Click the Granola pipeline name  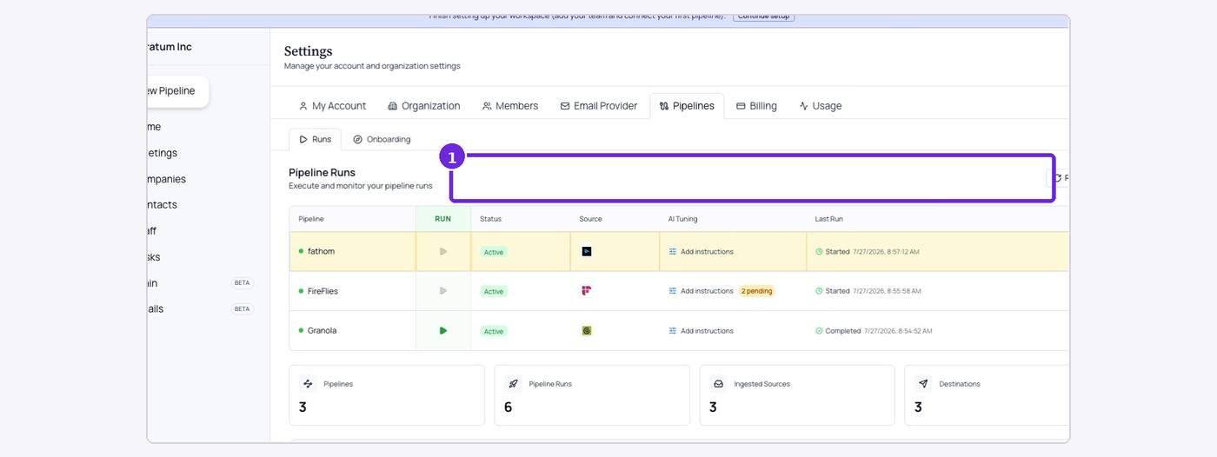[322, 330]
